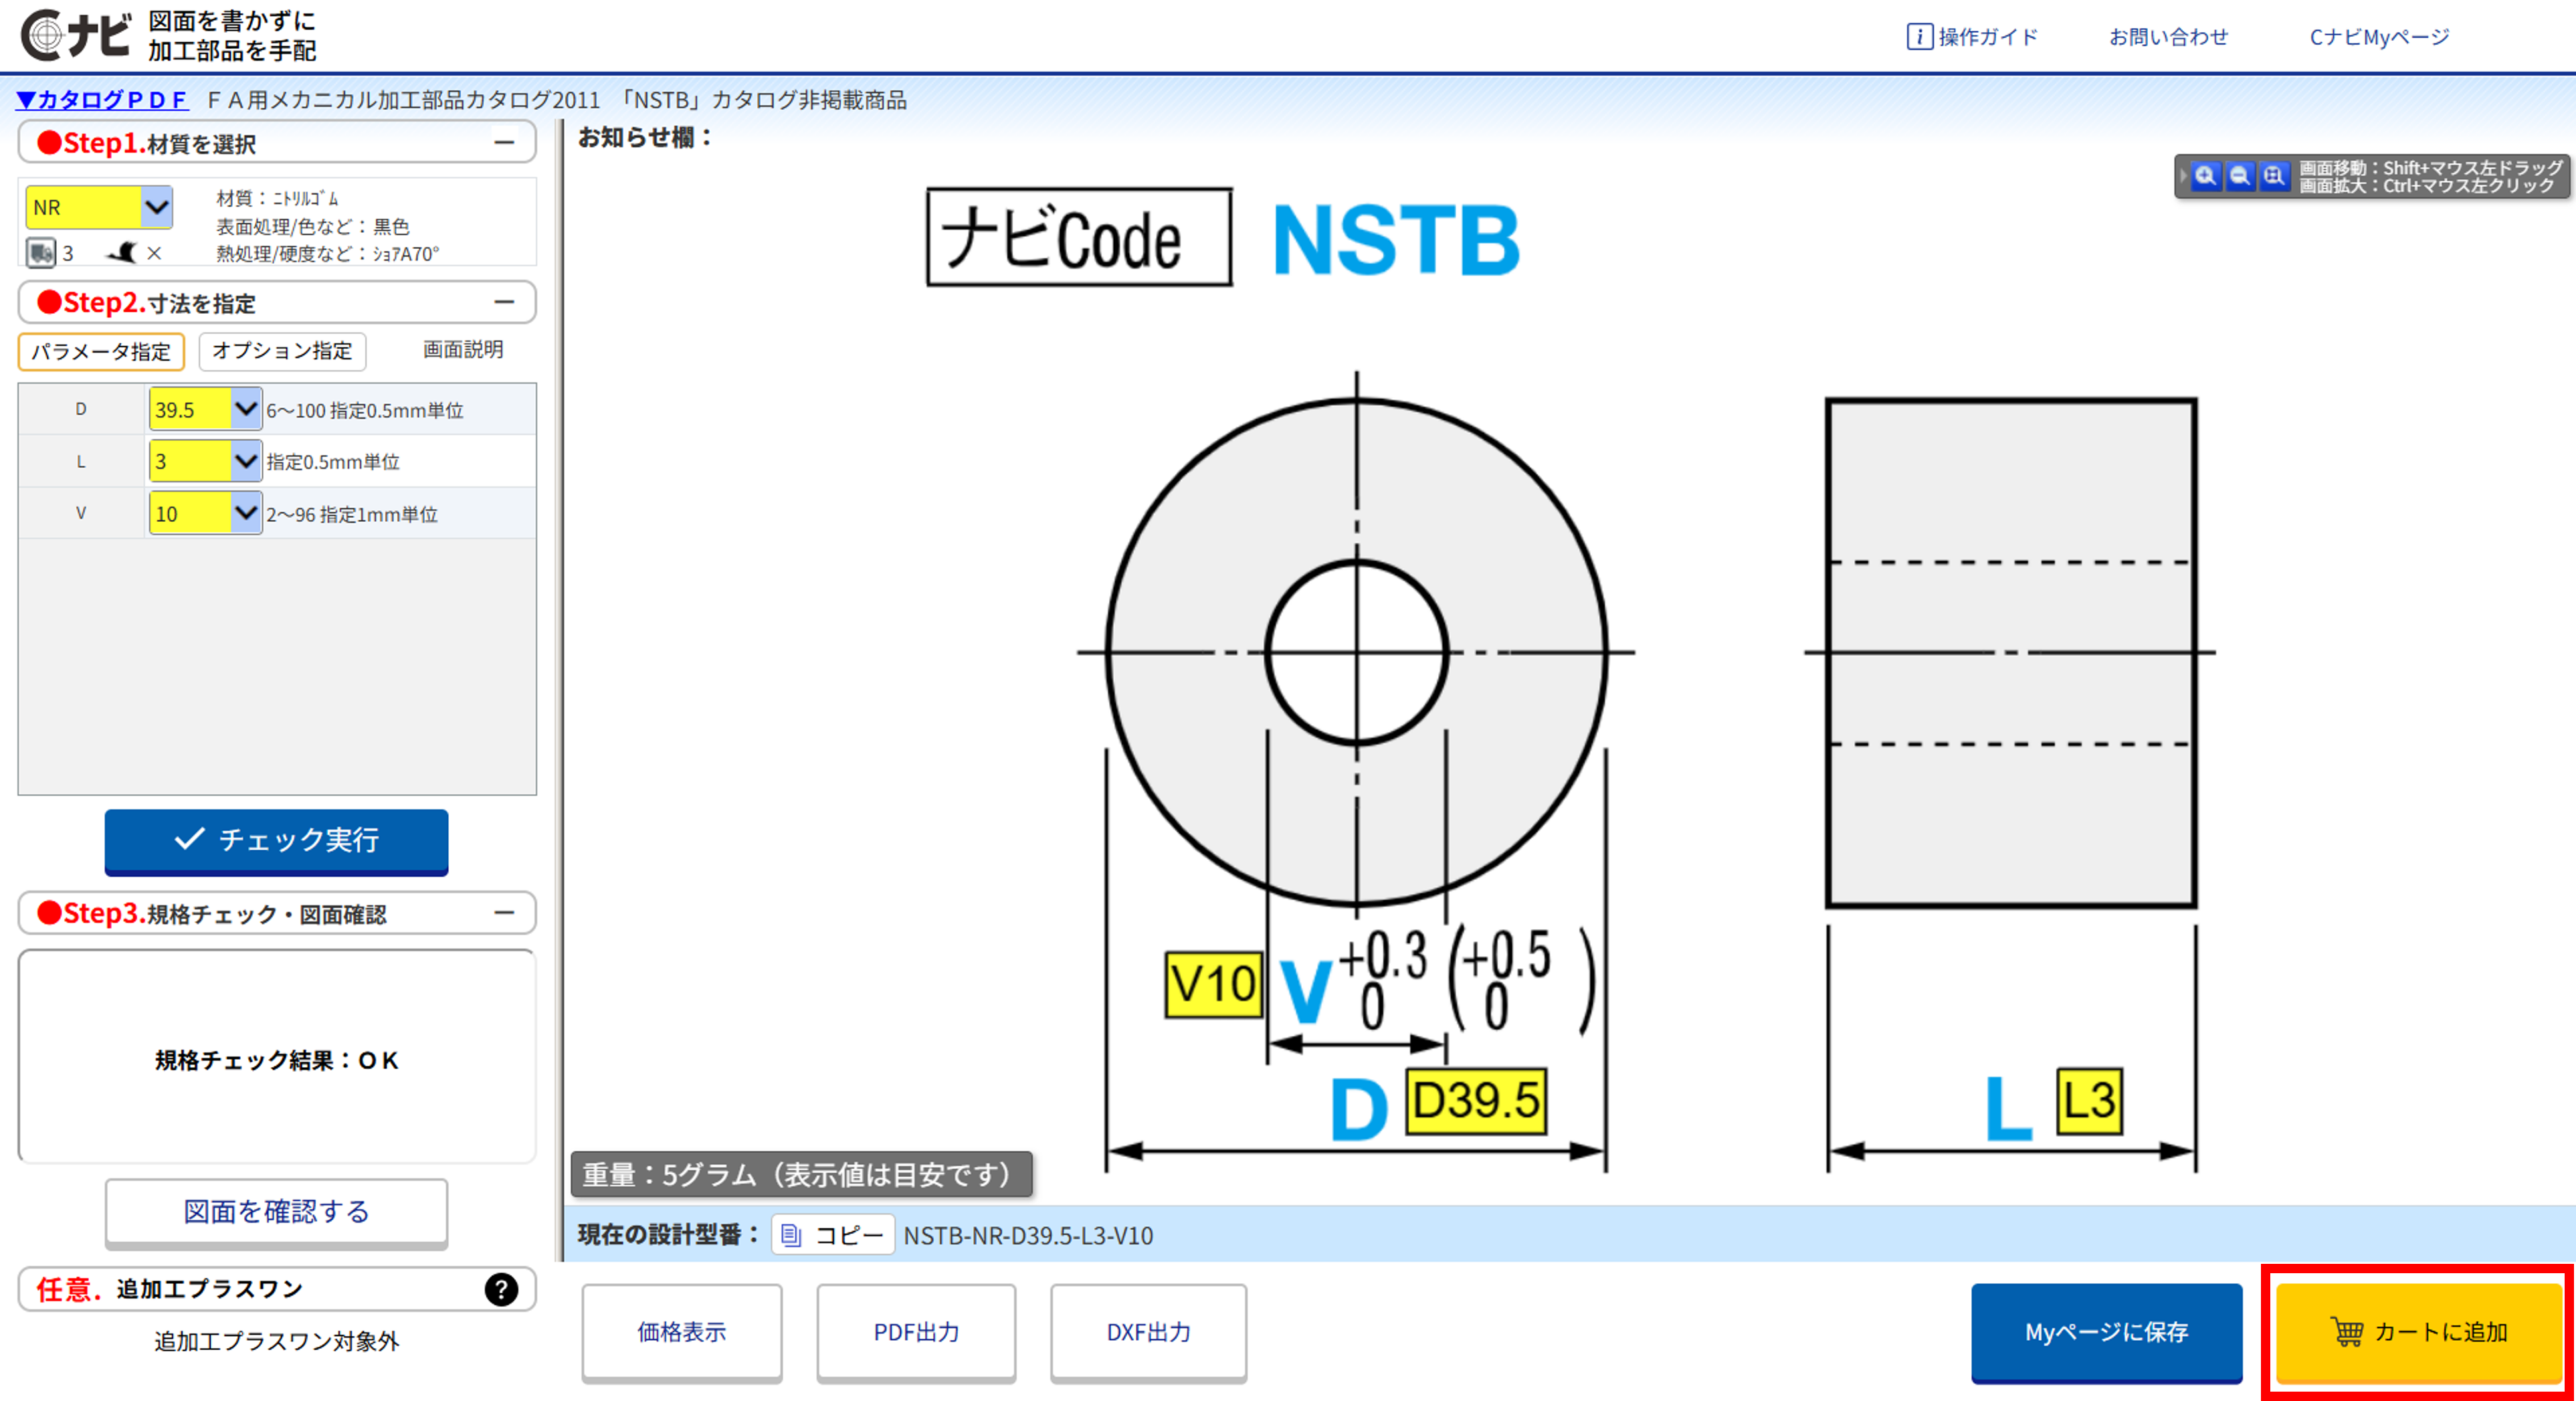The height and width of the screenshot is (1401, 2576).
Task: Click the 追加工プラスワン対象外 text
Action: [x=276, y=1341]
